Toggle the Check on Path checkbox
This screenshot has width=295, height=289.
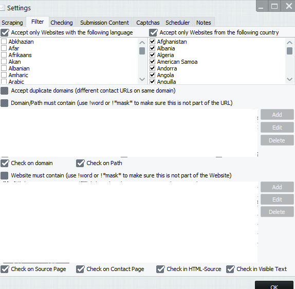point(80,163)
